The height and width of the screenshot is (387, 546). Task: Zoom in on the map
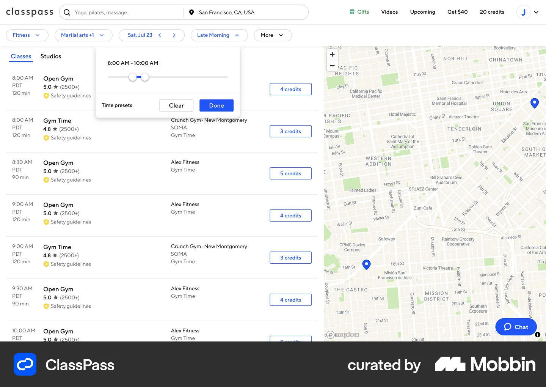[x=332, y=55]
